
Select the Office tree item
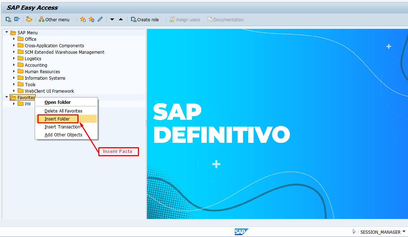(x=31, y=39)
